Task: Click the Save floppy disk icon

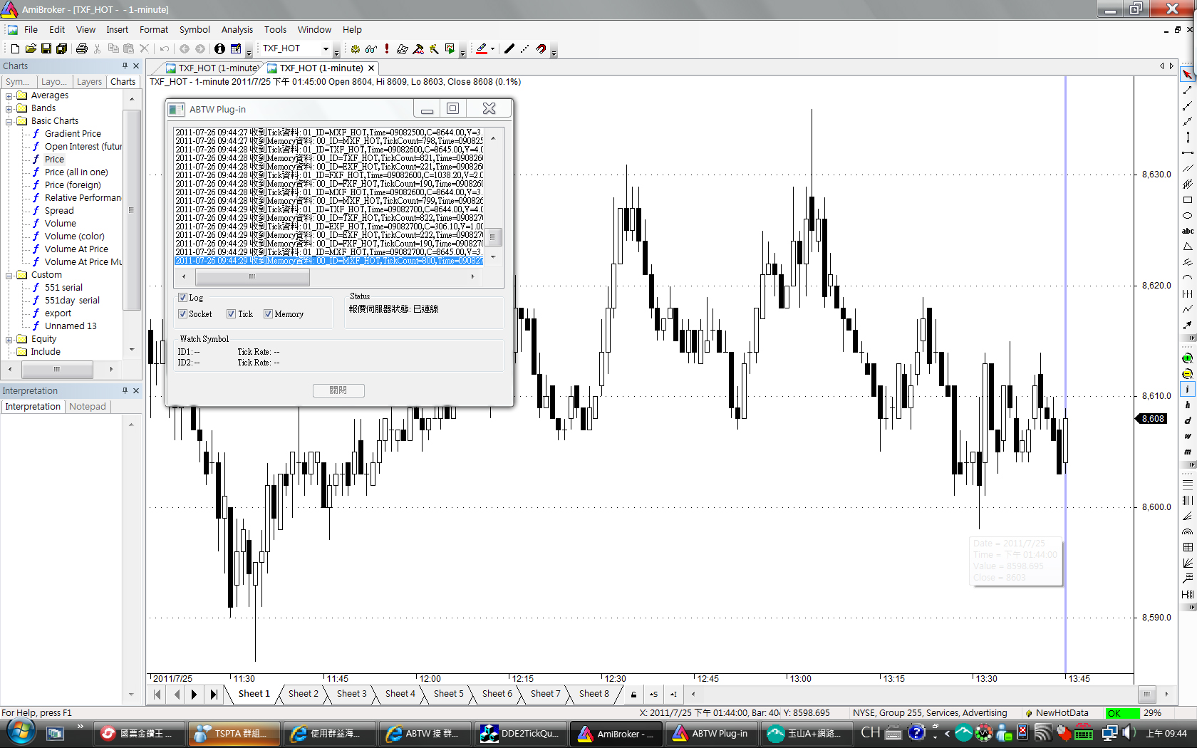Action: (46, 48)
